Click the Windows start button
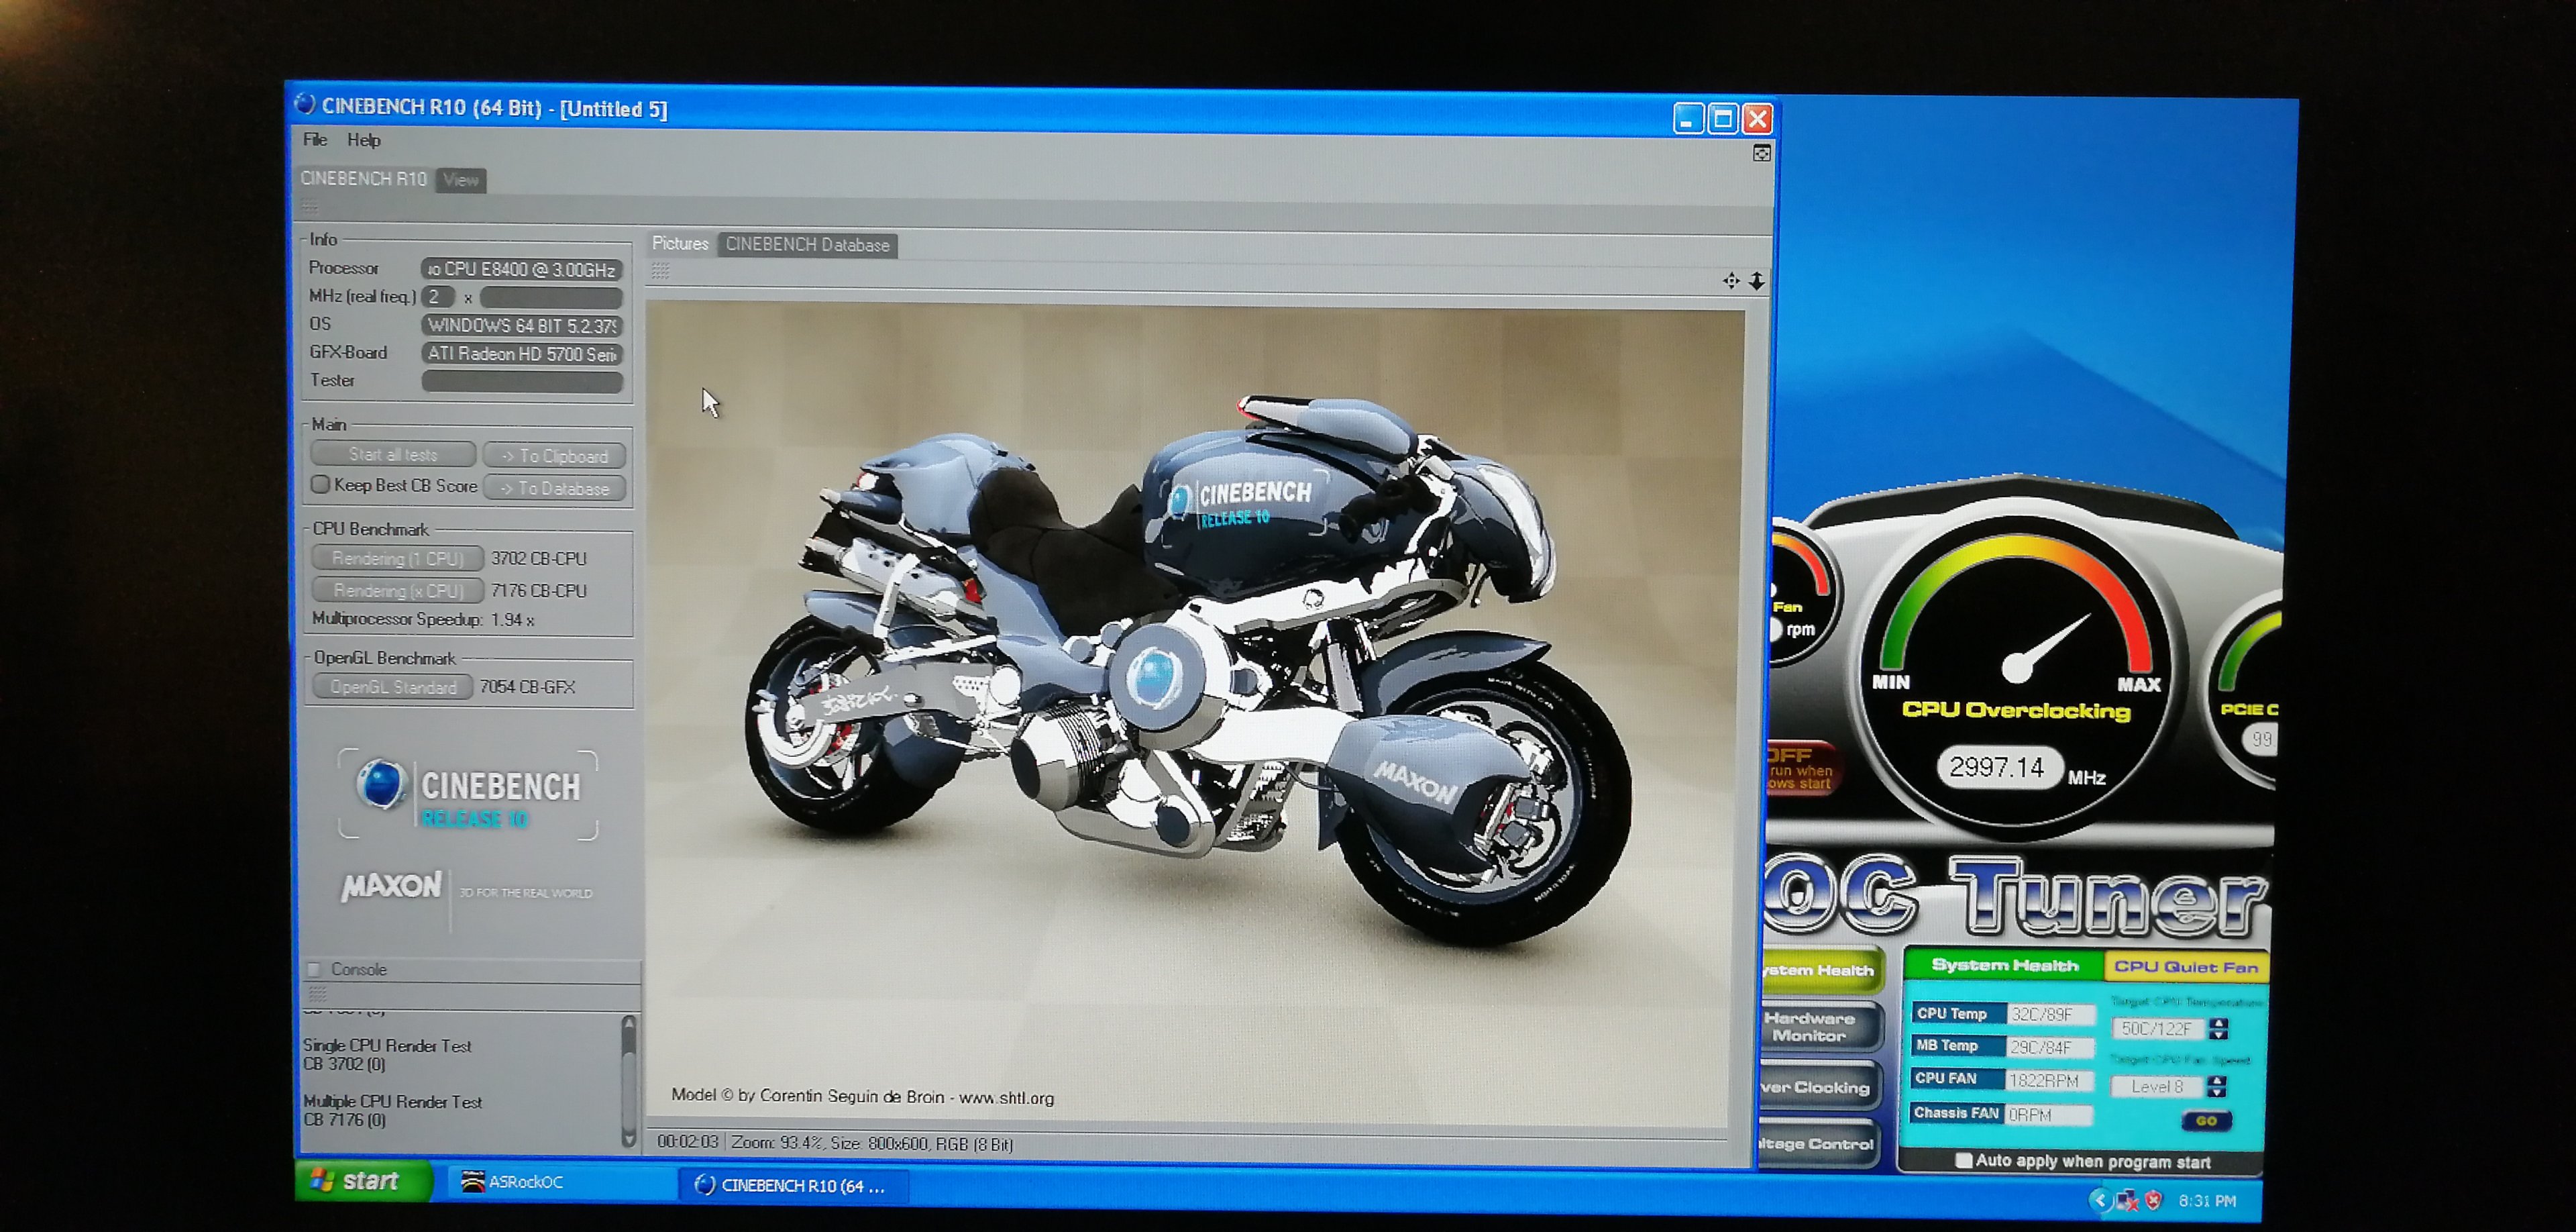 (x=362, y=1181)
